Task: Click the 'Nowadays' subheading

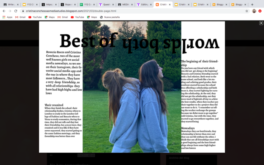Action: pyautogui.click(x=188, y=128)
